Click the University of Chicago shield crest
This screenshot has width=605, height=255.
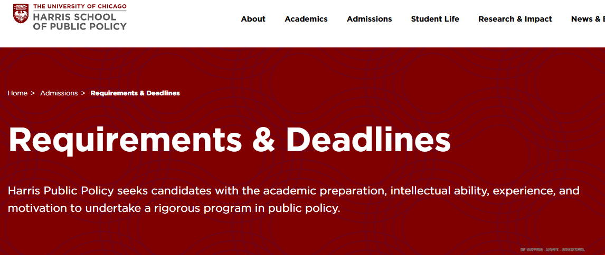(21, 14)
